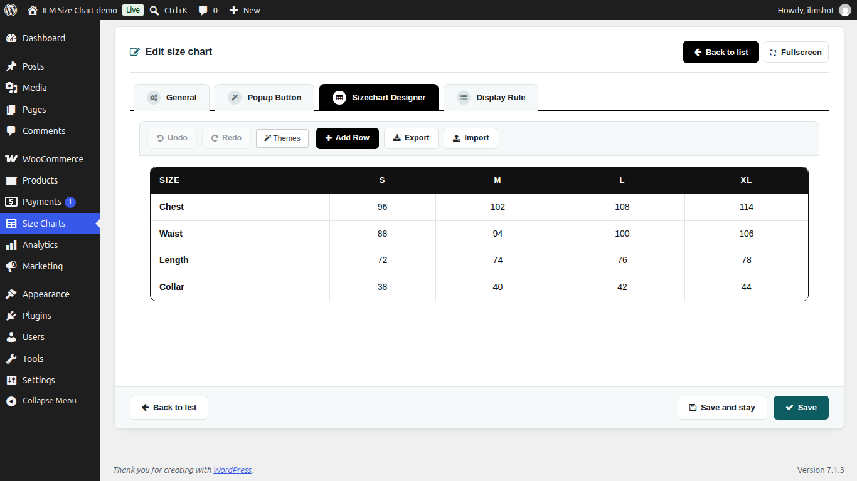The image size is (857, 481).
Task: Click the Waist L cell value 100
Action: 622,234
